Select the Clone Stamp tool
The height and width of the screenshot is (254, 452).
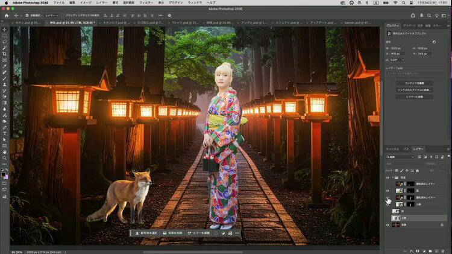[x=4, y=84]
